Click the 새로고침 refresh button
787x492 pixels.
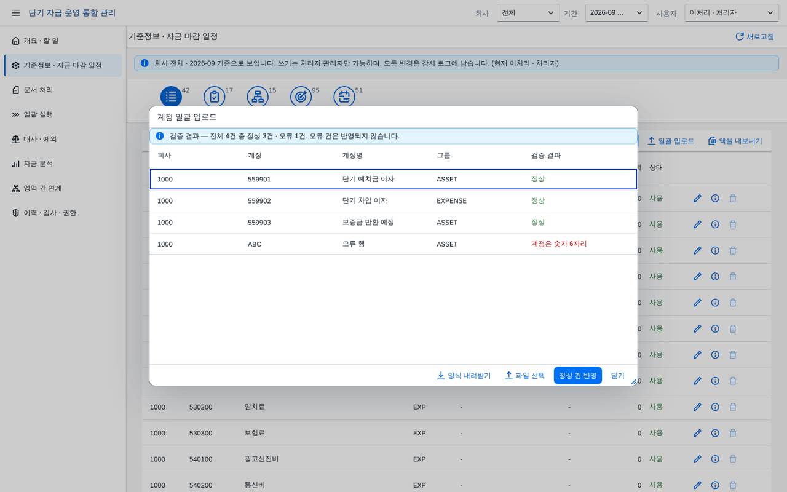(755, 36)
